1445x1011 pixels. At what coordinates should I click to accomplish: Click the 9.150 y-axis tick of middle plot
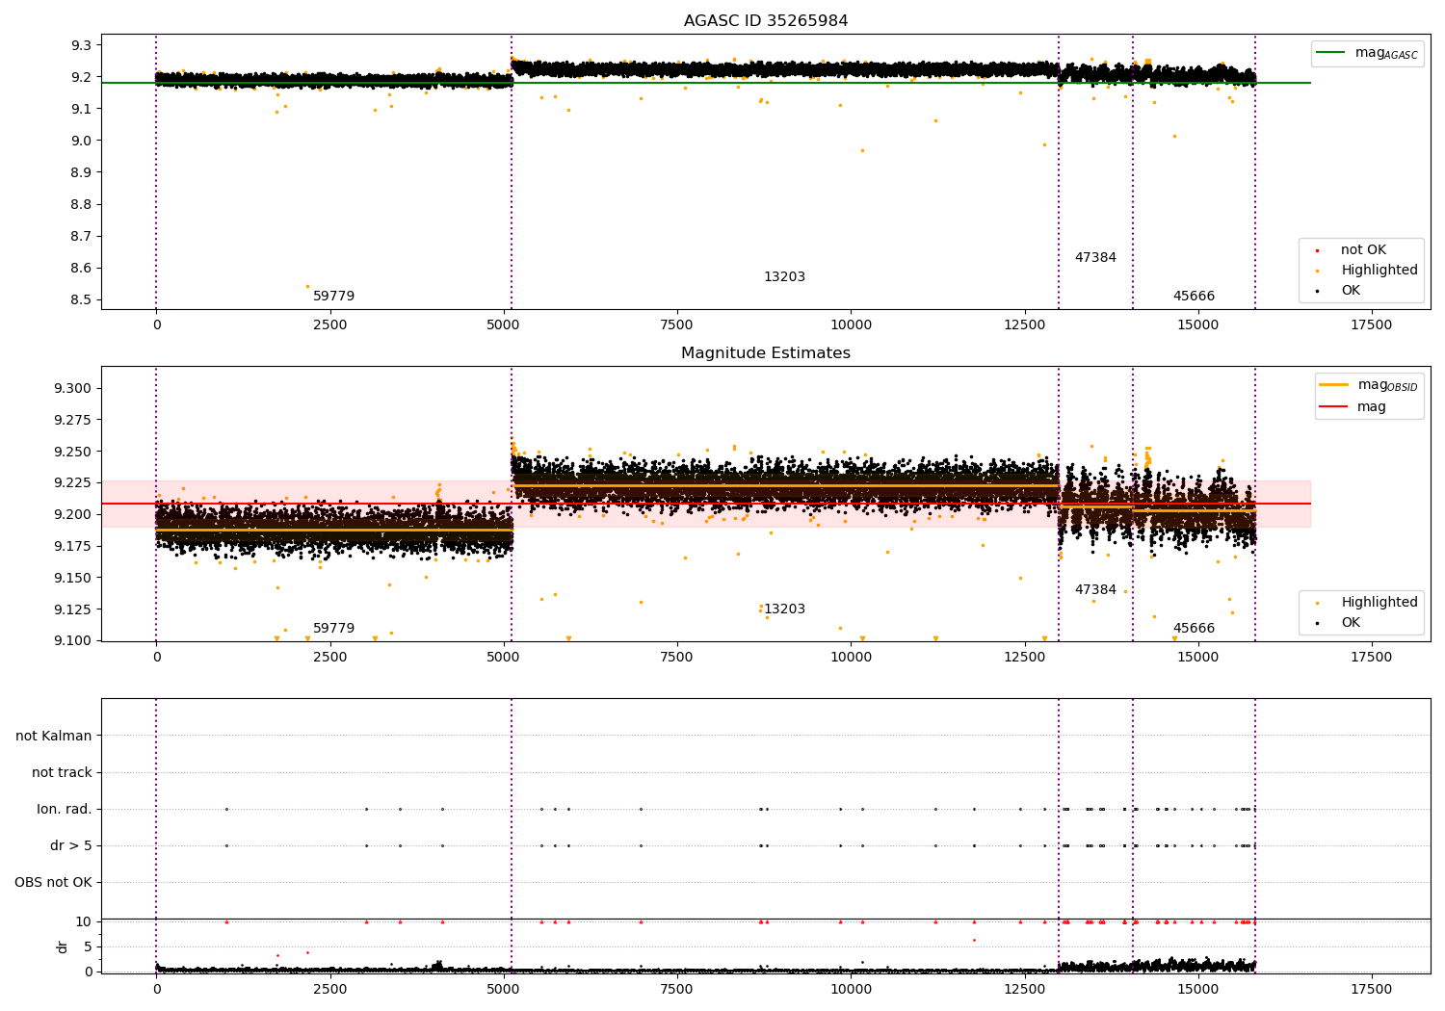click(x=75, y=578)
